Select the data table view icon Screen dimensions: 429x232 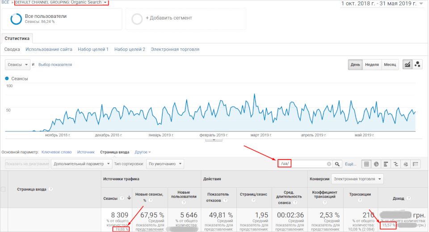[366, 164]
